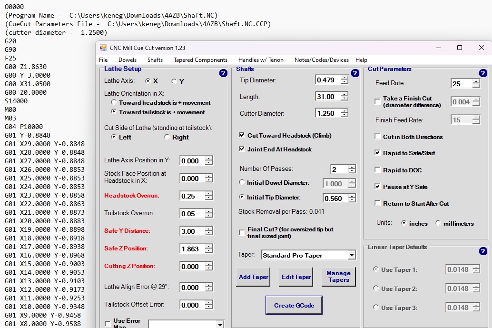492x328 pixels.
Task: Select Lathe Axis Y radio button
Action: click(x=174, y=81)
